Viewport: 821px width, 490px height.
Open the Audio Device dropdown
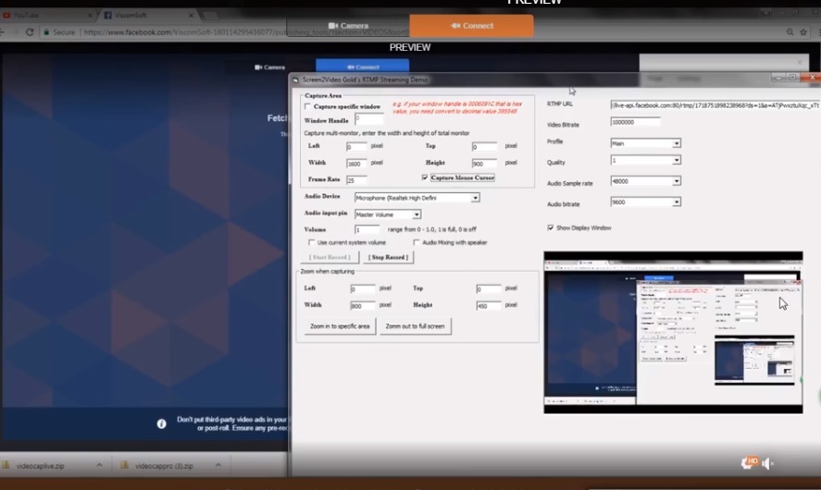pos(475,197)
